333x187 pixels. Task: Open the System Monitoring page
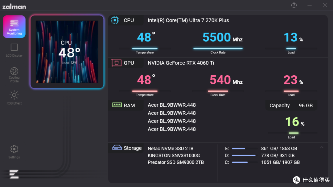(14, 27)
